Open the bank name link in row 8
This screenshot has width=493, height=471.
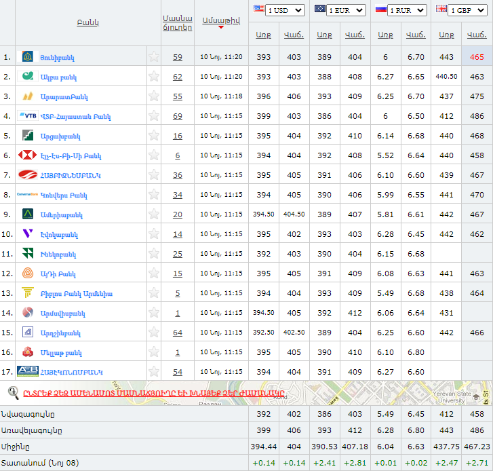pyautogui.click(x=64, y=195)
